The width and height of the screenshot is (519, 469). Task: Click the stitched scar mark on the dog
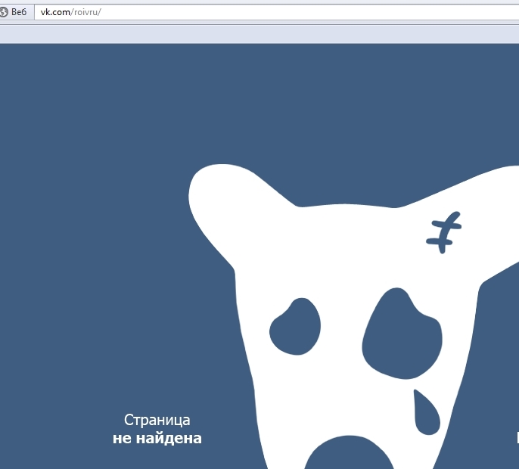point(444,233)
